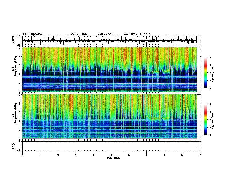The image size is (225, 174).
Task: Click the time axis tick label "10"
Action: [x=200, y=155]
